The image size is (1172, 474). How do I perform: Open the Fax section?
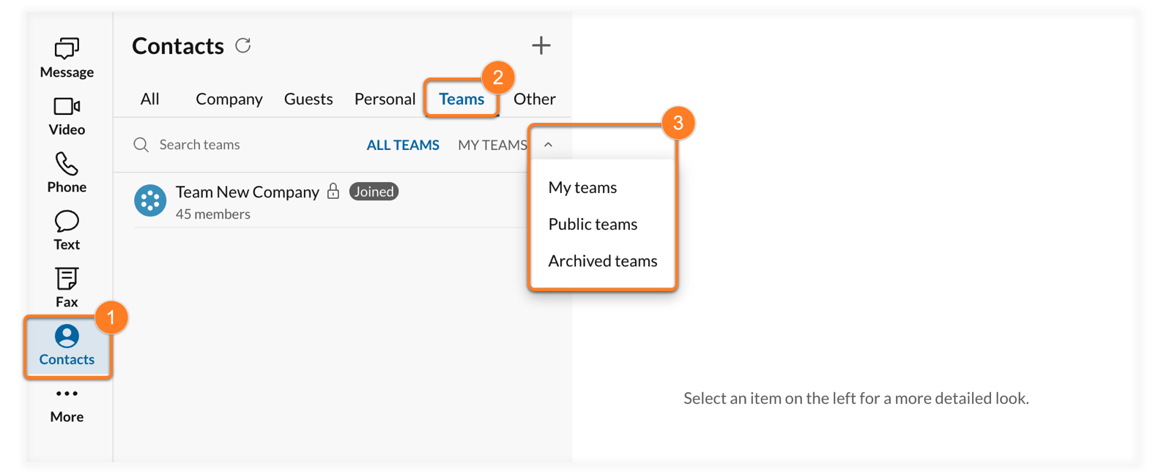(x=67, y=287)
